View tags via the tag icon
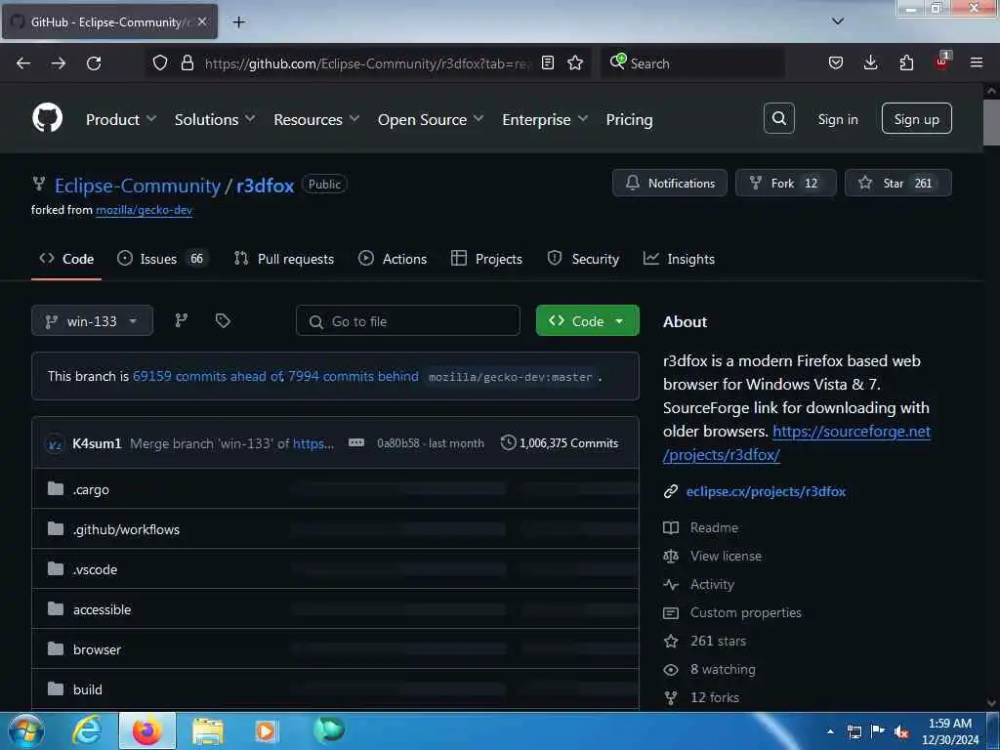Image resolution: width=1000 pixels, height=750 pixels. coord(223,320)
